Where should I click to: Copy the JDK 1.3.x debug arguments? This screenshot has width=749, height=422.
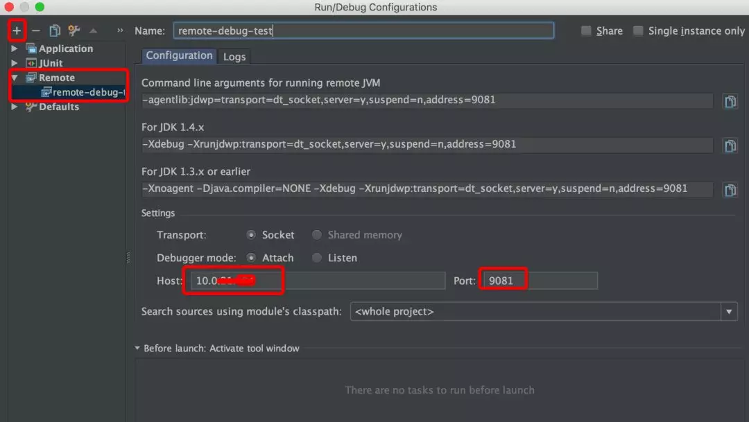pos(730,189)
